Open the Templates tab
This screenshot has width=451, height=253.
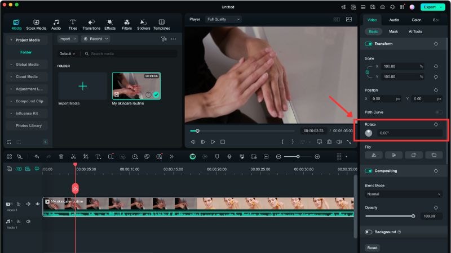pyautogui.click(x=162, y=25)
